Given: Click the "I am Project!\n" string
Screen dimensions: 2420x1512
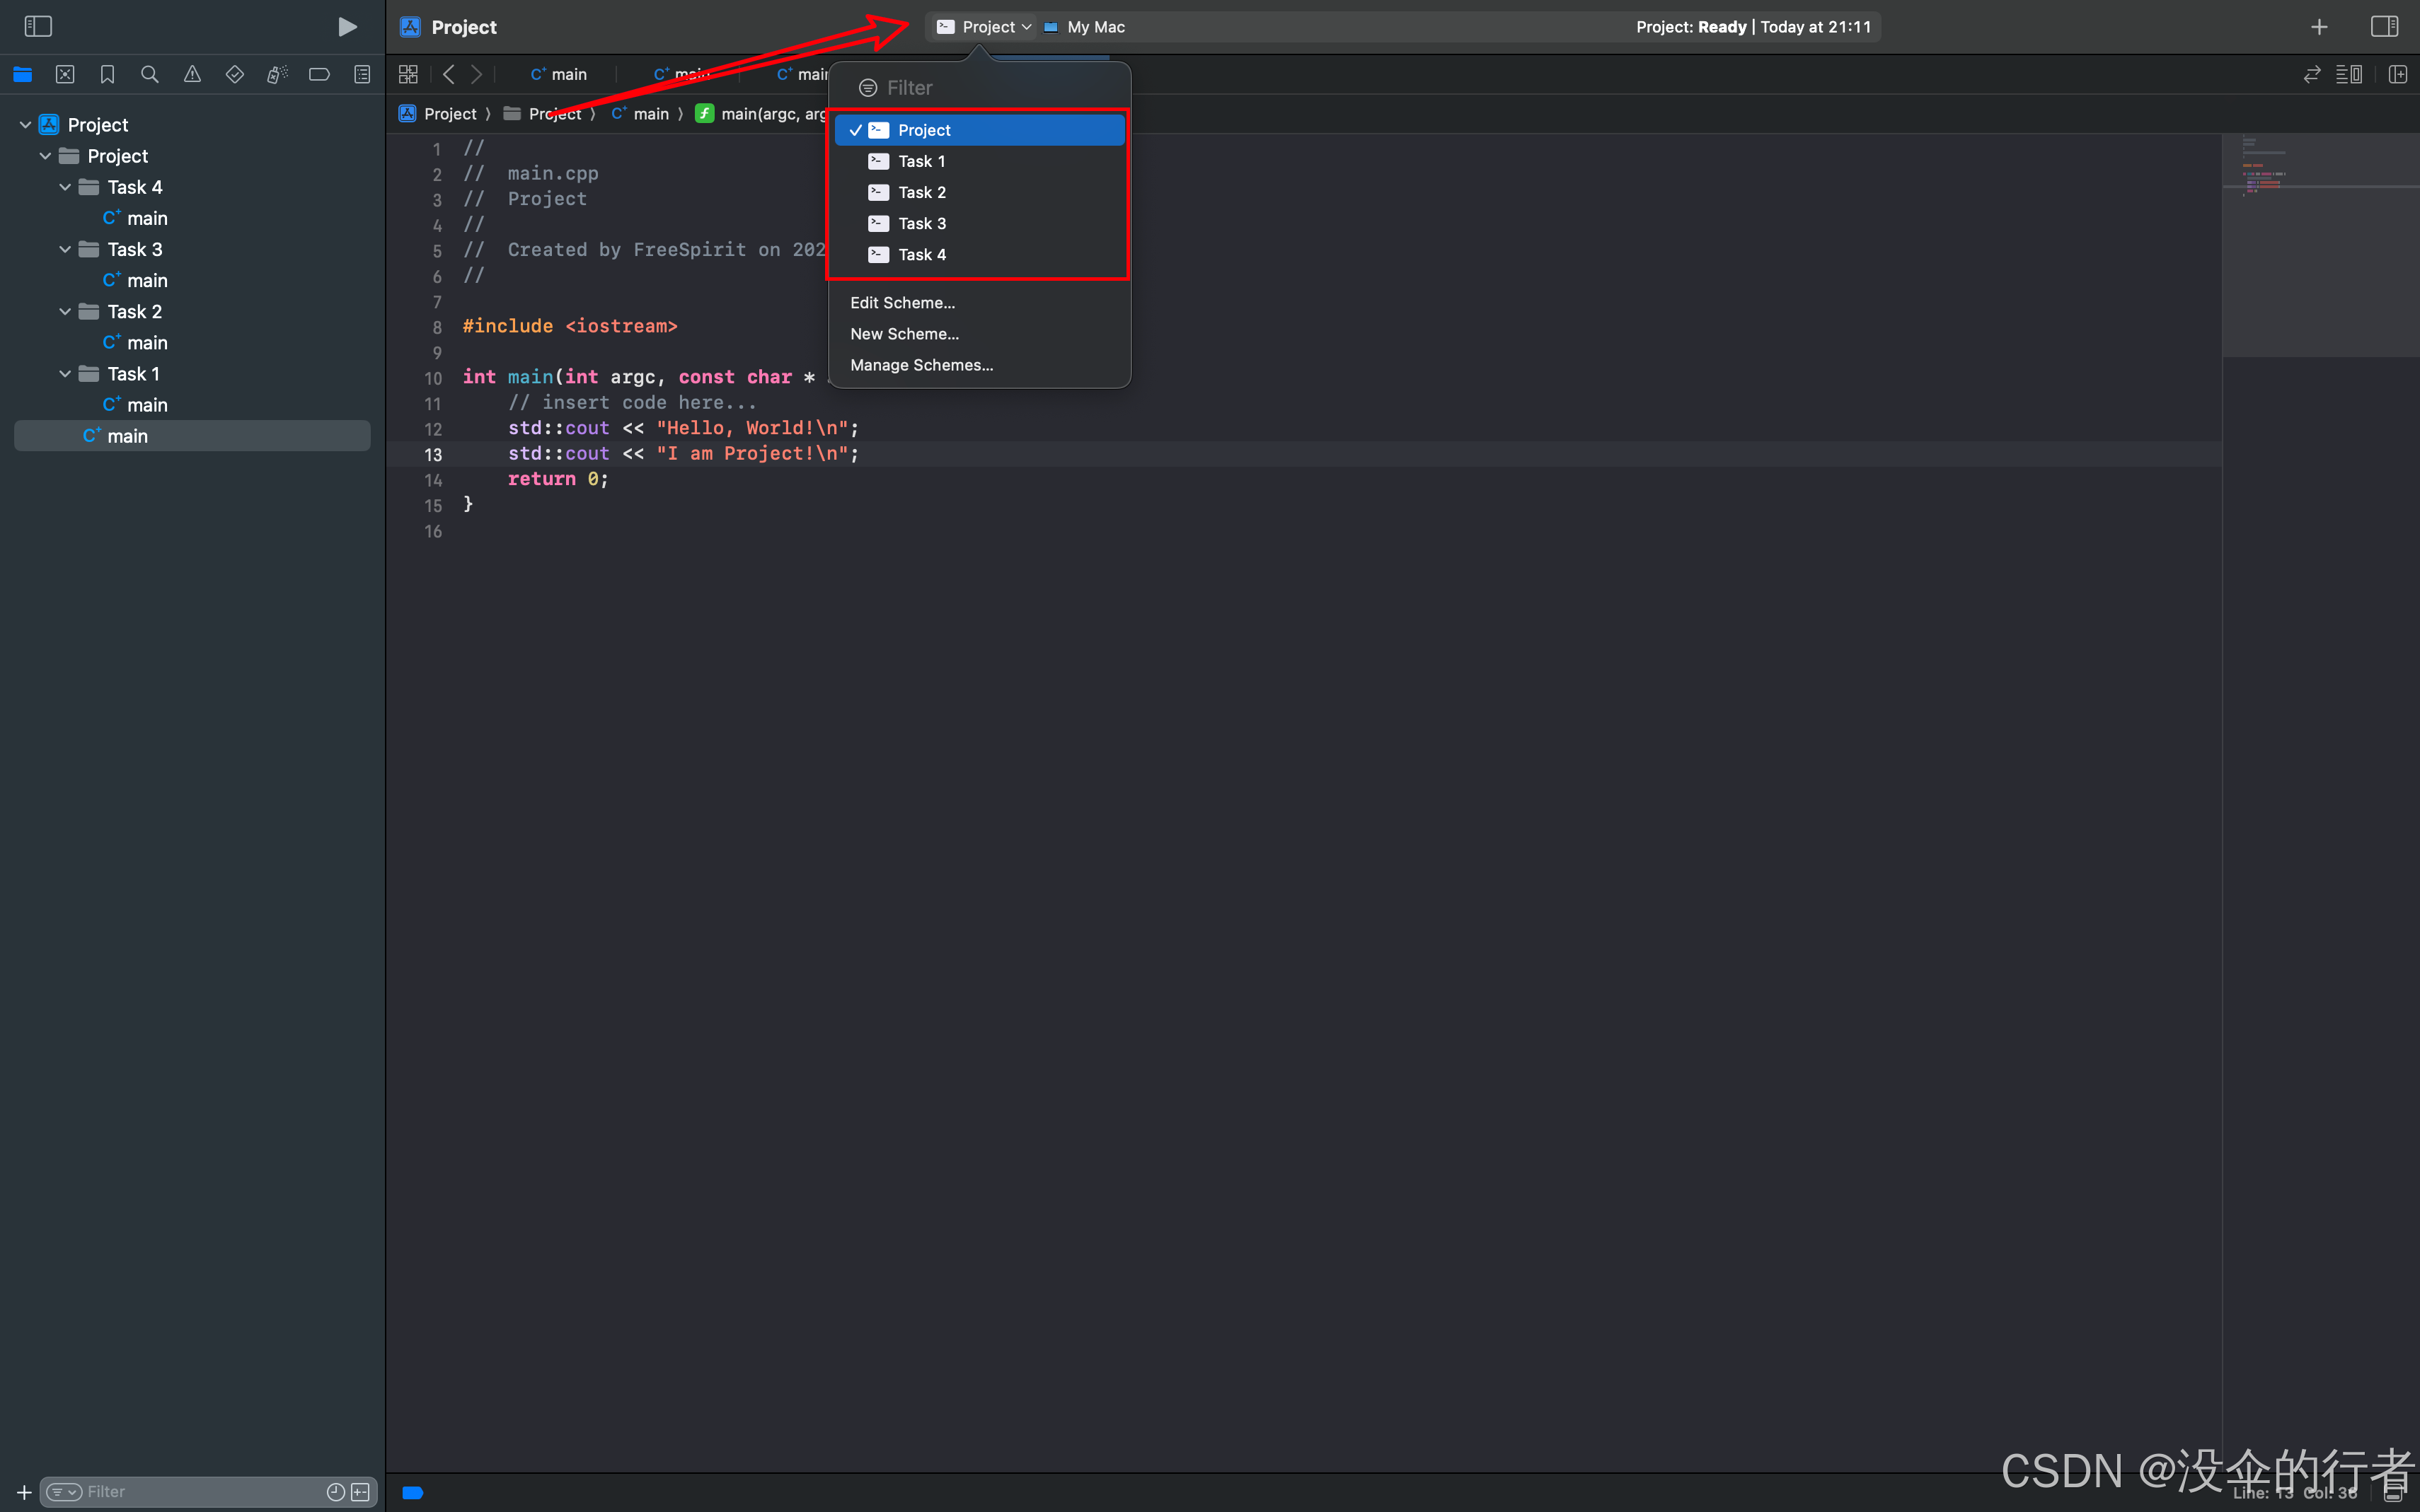Looking at the screenshot, I should pos(752,453).
